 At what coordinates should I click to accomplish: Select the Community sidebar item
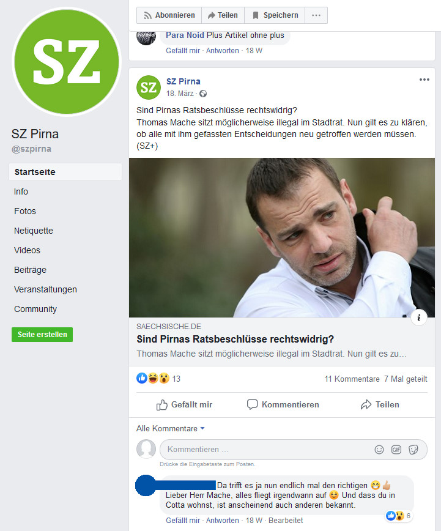point(35,309)
